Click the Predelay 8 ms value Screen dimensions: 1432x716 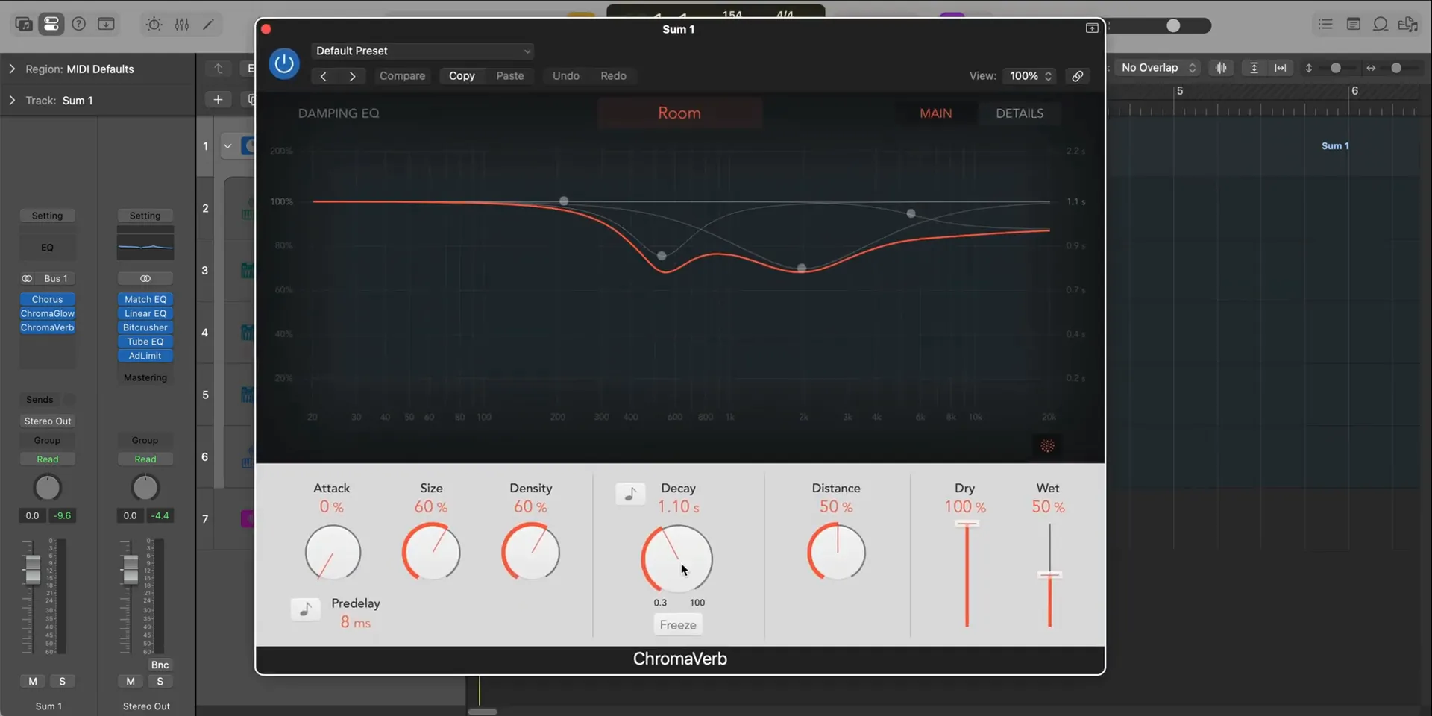pos(356,623)
